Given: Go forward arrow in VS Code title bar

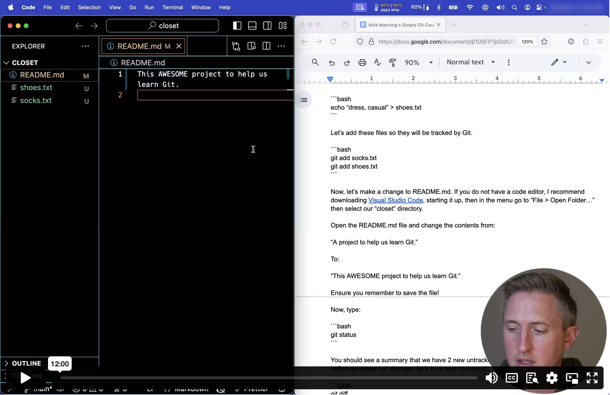Looking at the screenshot, I should coord(94,26).
